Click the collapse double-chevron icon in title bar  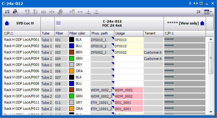pyautogui.click(x=190, y=3)
